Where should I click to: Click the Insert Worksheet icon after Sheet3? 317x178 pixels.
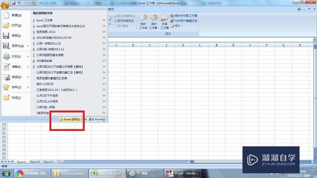59,162
